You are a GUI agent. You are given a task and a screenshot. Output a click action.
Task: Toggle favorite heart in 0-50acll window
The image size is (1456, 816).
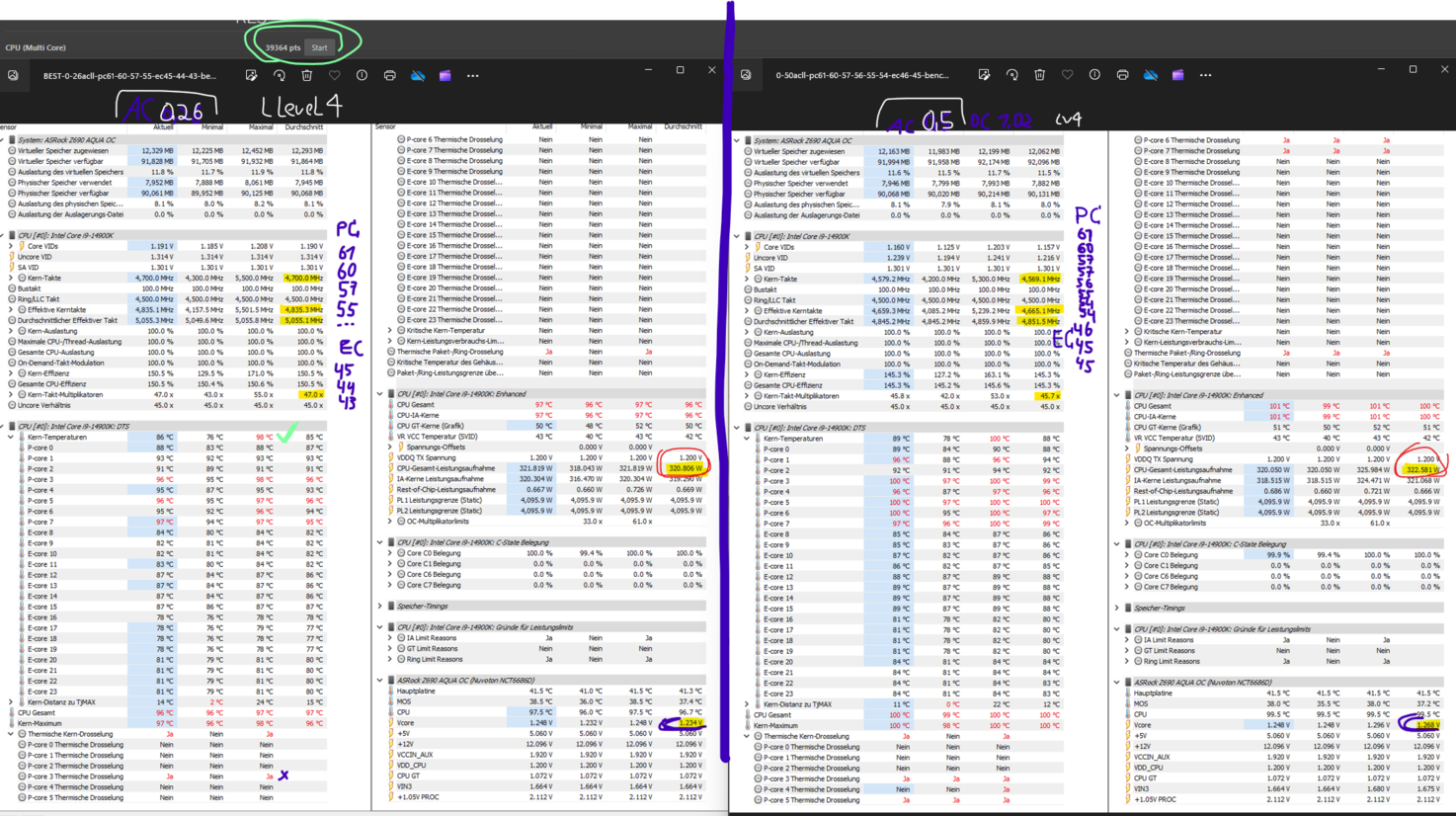click(x=1067, y=75)
